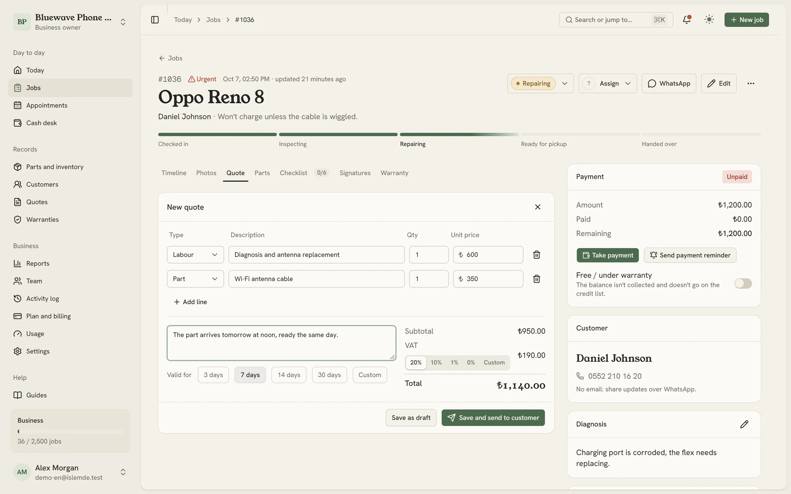Click Save and send to customer
The height and width of the screenshot is (494, 791).
point(493,418)
